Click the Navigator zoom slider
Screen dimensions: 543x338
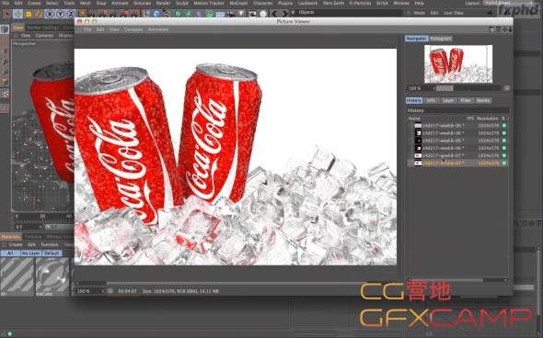click(x=468, y=88)
